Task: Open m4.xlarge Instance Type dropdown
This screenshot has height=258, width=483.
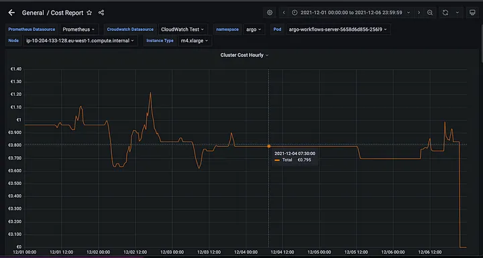Action: pos(195,41)
